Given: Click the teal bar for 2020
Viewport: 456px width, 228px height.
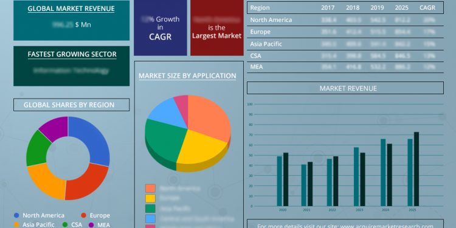Looking at the screenshot, I should pos(280,181).
